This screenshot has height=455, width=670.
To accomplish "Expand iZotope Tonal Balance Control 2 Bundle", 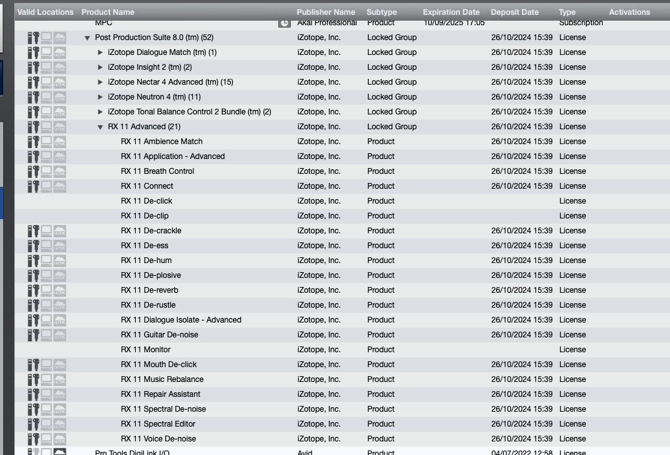I will tap(100, 112).
